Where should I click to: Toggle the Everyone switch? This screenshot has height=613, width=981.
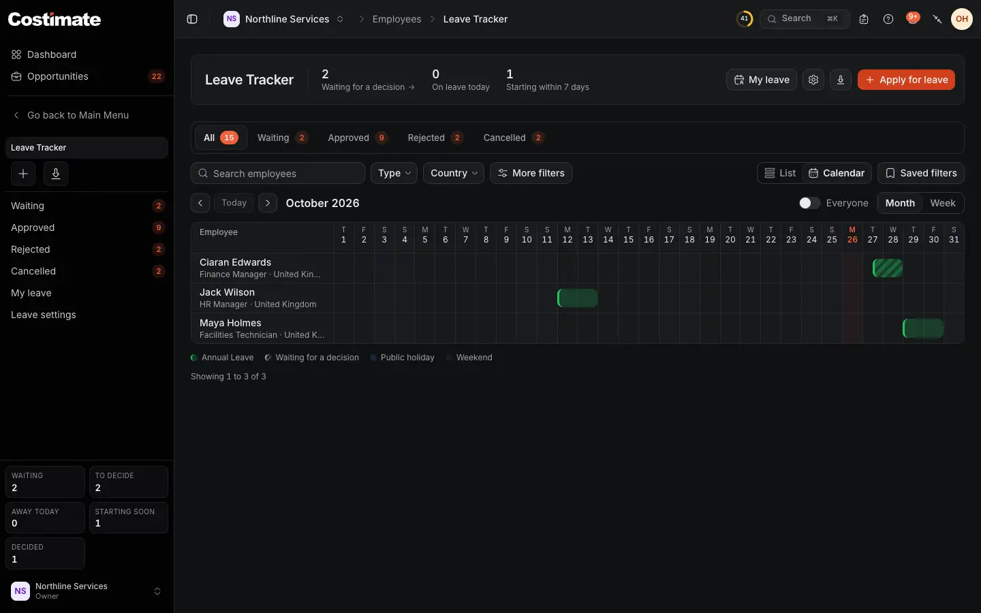[809, 203]
